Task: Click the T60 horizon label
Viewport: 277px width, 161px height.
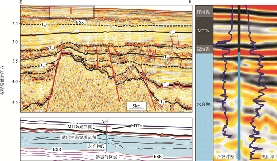Action: [x=42, y=64]
